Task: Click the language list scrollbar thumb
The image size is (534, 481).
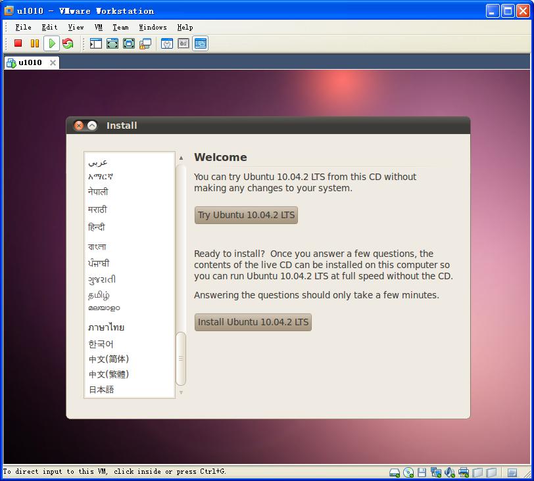Action: click(182, 359)
